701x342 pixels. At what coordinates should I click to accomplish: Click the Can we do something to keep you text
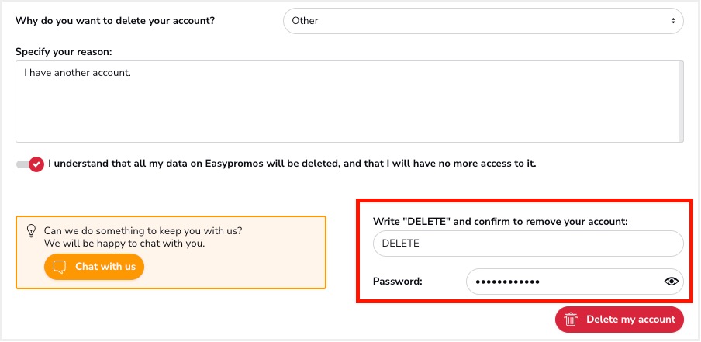pos(143,231)
